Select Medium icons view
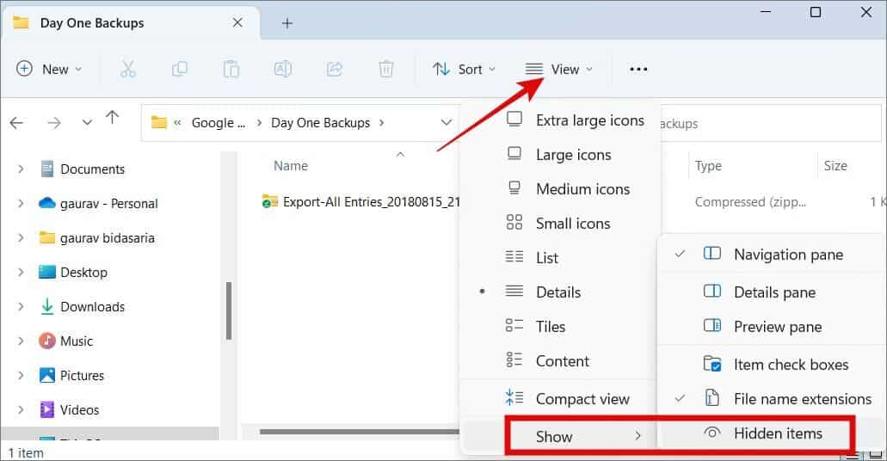 tap(568, 189)
